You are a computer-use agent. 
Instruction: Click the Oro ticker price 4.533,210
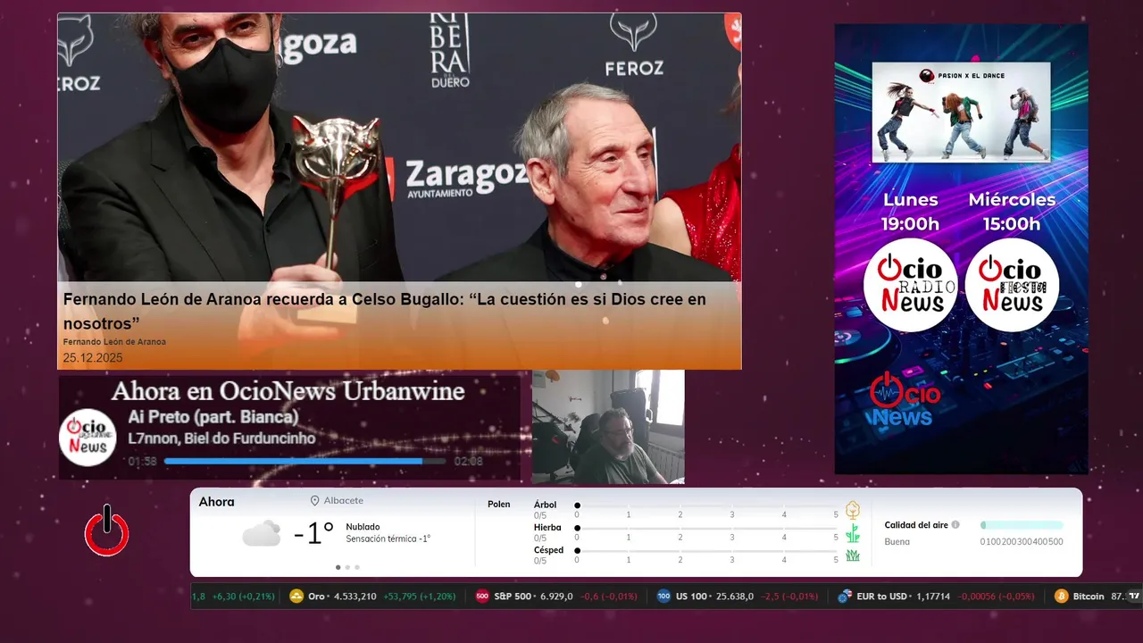click(355, 596)
